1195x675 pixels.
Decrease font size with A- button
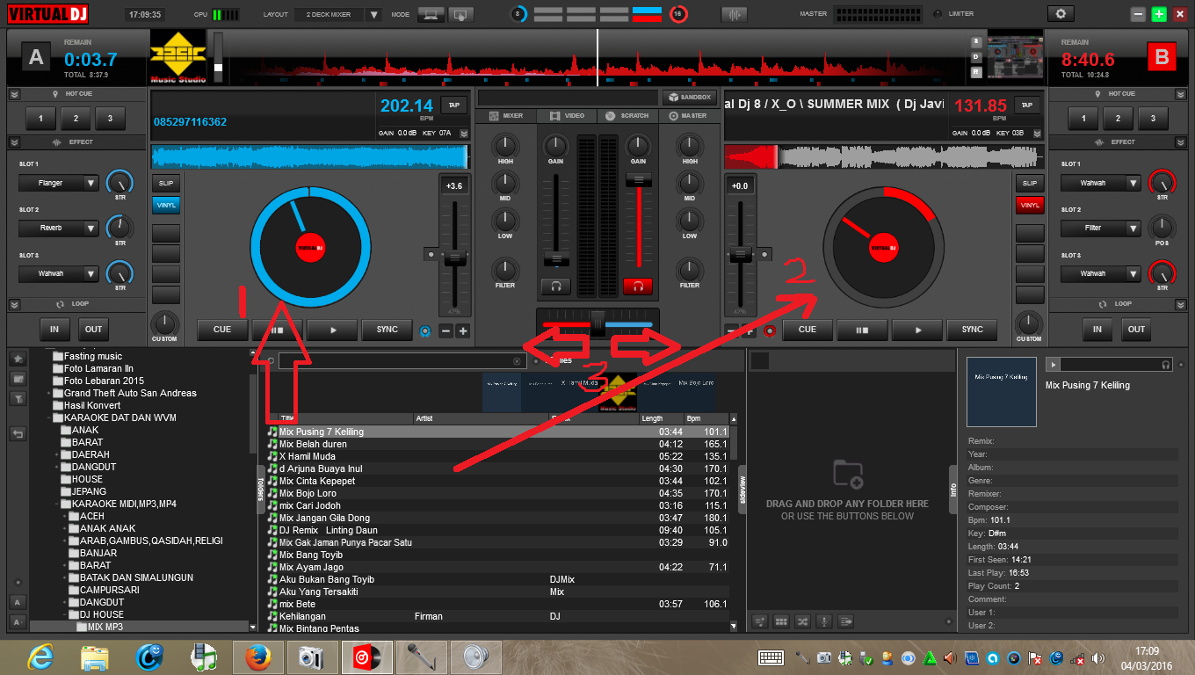[x=17, y=622]
